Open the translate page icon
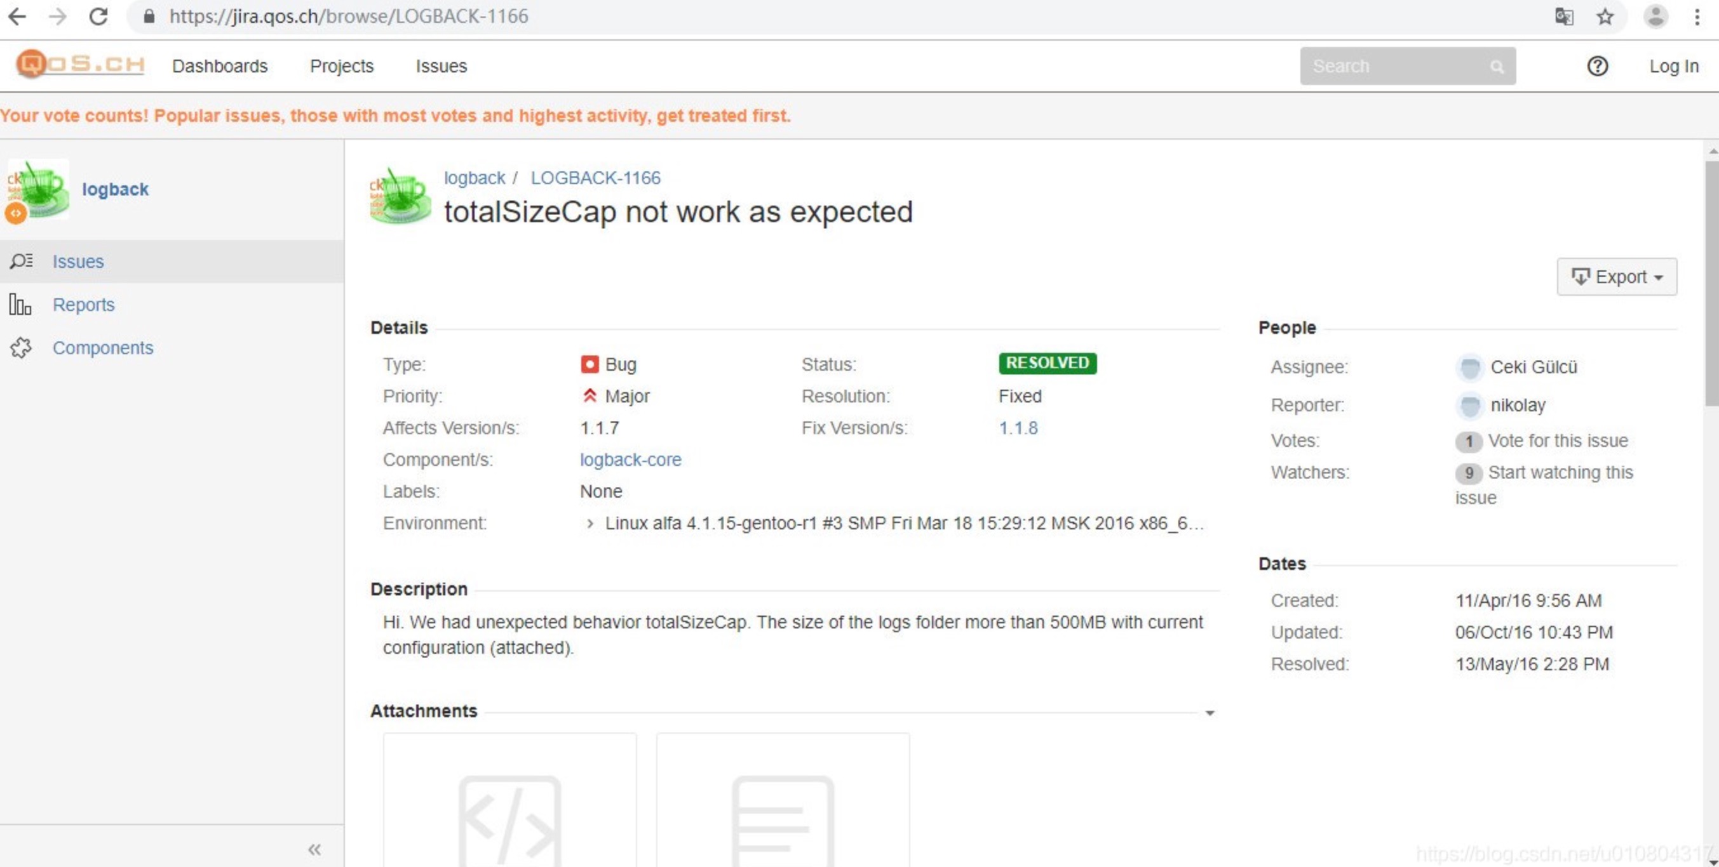Viewport: 1719px width, 867px height. point(1563,16)
